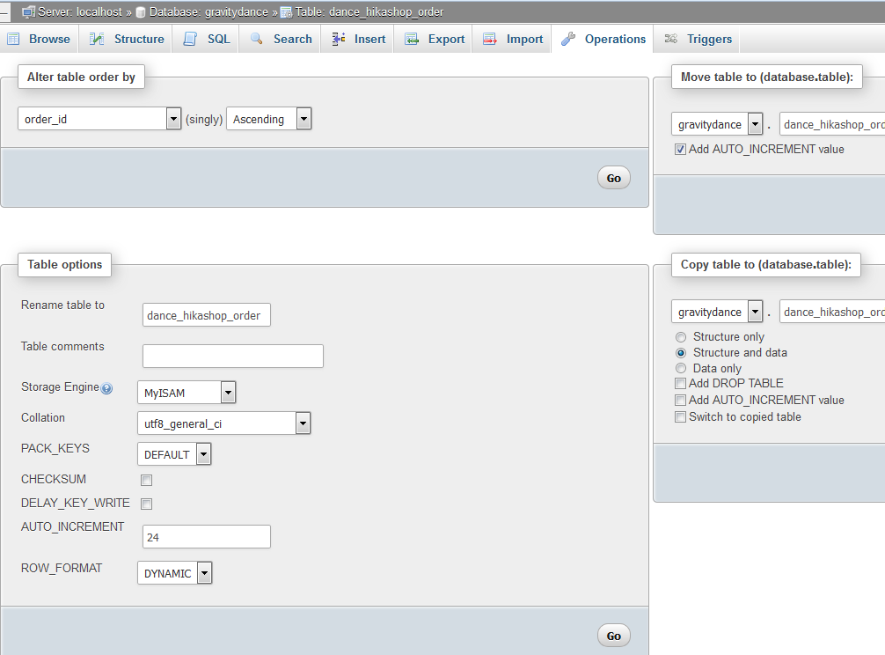Click the Insert tab icon
Image resolution: width=885 pixels, height=655 pixels.
coord(338,39)
